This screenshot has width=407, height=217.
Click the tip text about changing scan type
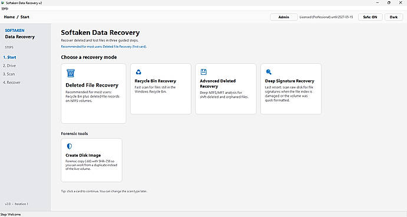[104, 191]
